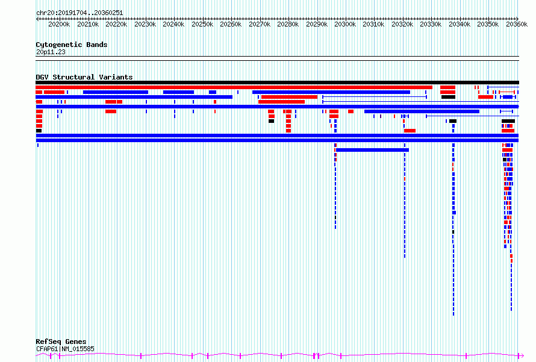Select the 20300k ruler label
This screenshot has width=536, height=362.
[x=345, y=24]
